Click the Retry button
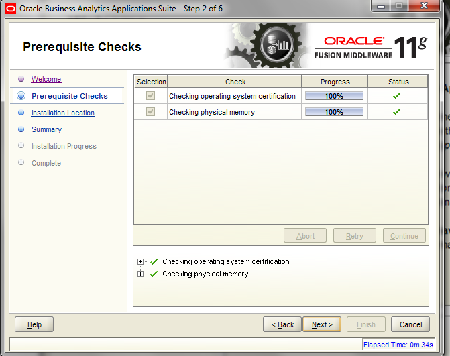The image size is (450, 356). [x=355, y=236]
